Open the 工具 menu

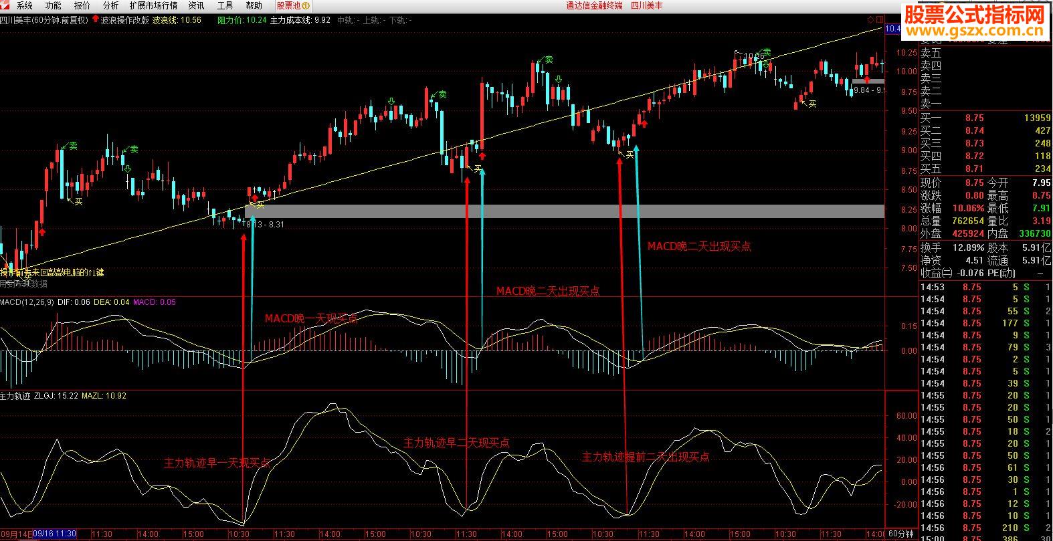(225, 5)
